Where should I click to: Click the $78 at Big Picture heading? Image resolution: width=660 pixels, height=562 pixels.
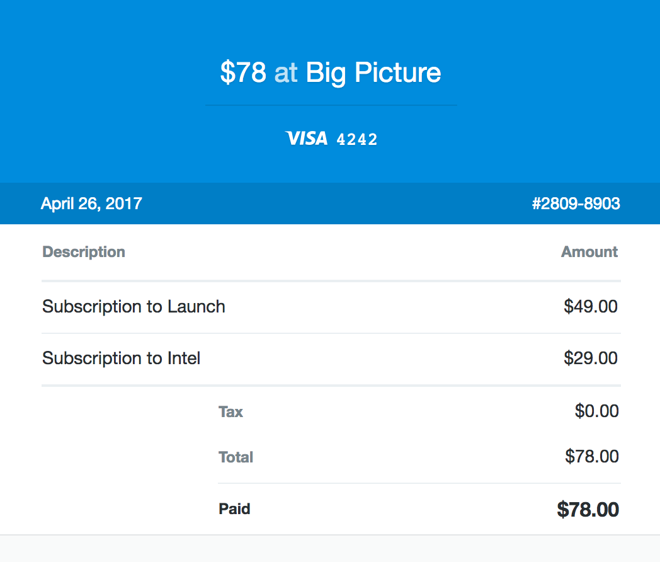point(331,72)
